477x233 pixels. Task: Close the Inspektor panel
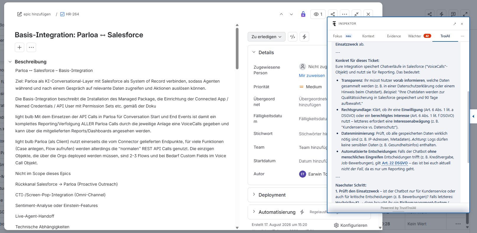coord(462,24)
